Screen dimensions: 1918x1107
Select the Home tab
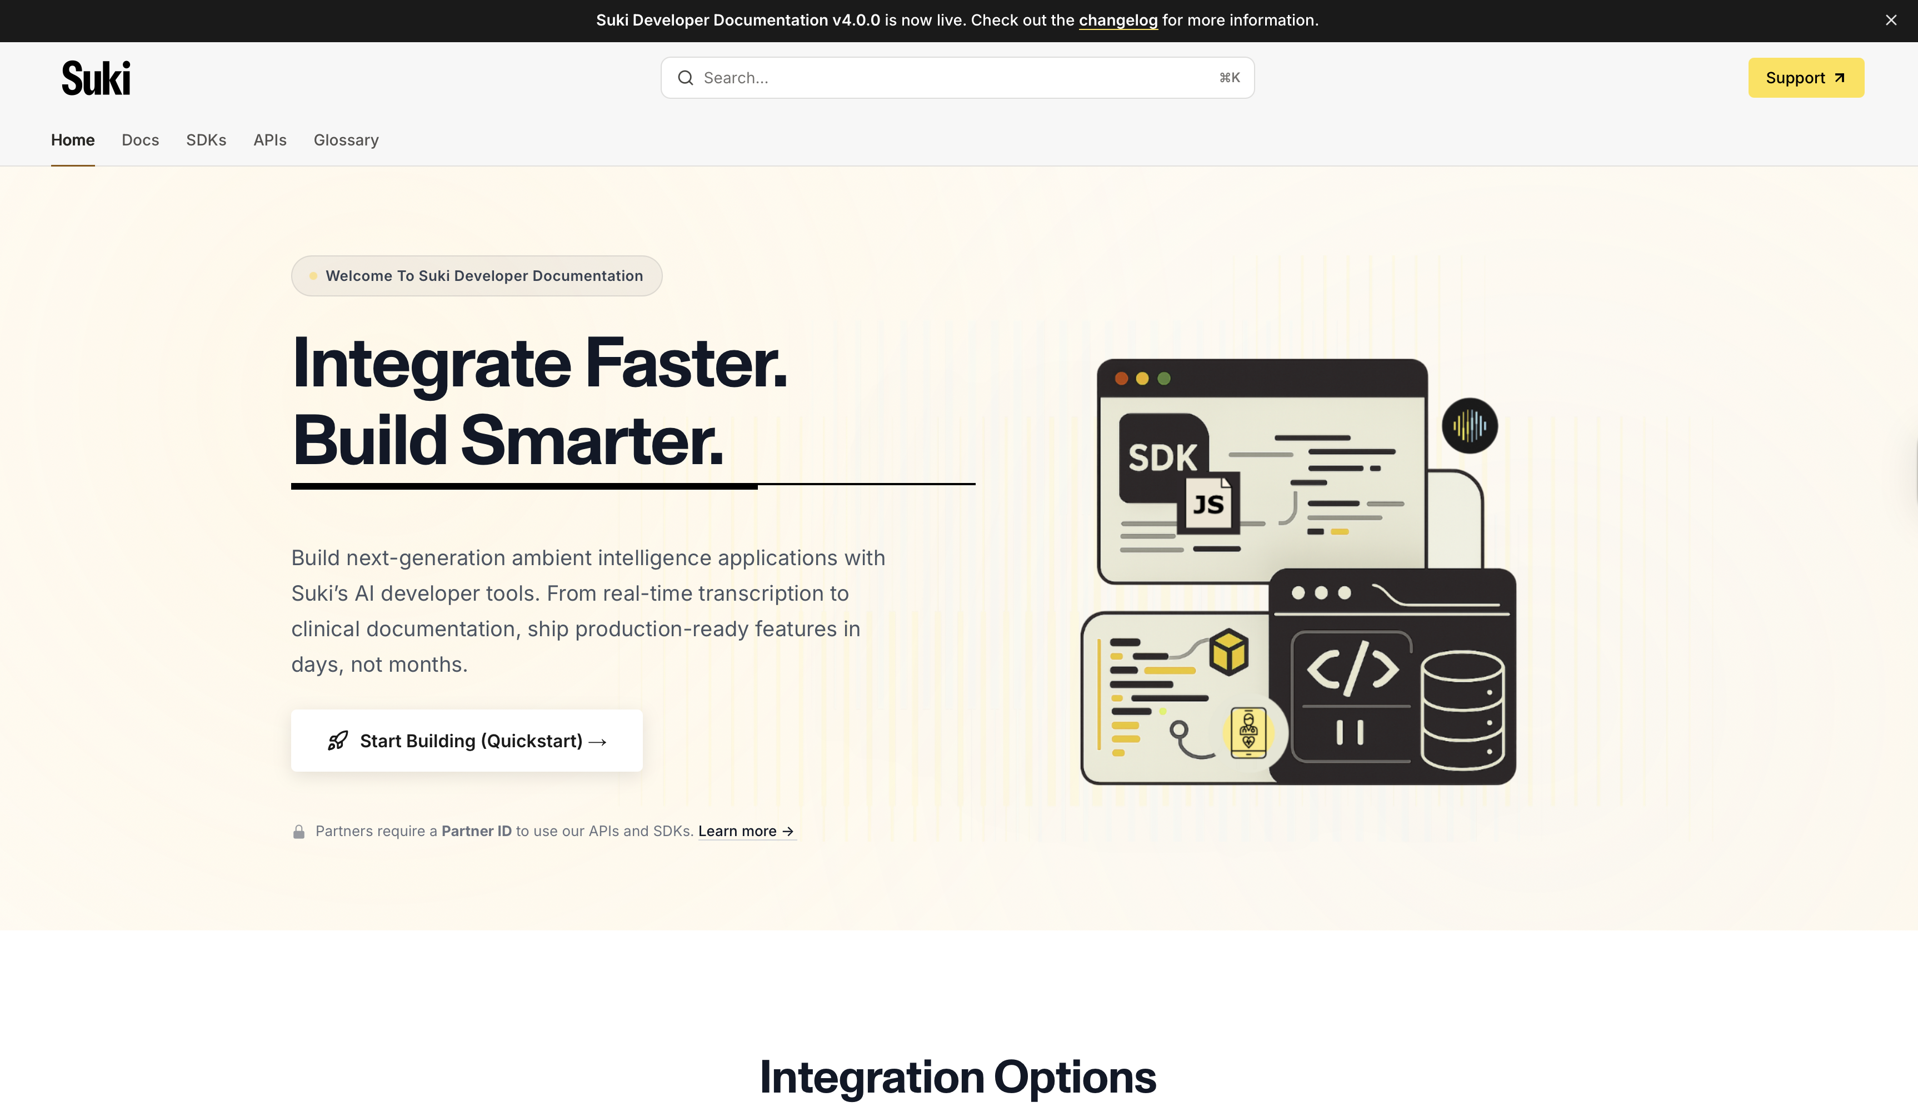pos(72,140)
